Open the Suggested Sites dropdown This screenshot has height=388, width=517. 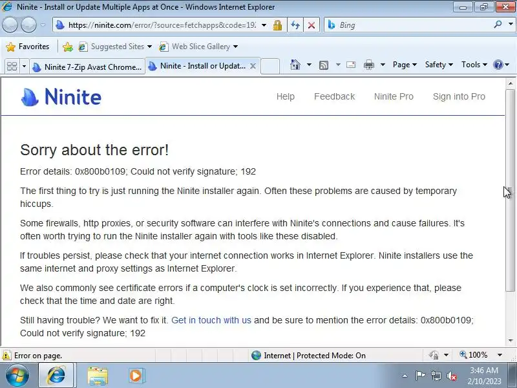click(x=115, y=47)
